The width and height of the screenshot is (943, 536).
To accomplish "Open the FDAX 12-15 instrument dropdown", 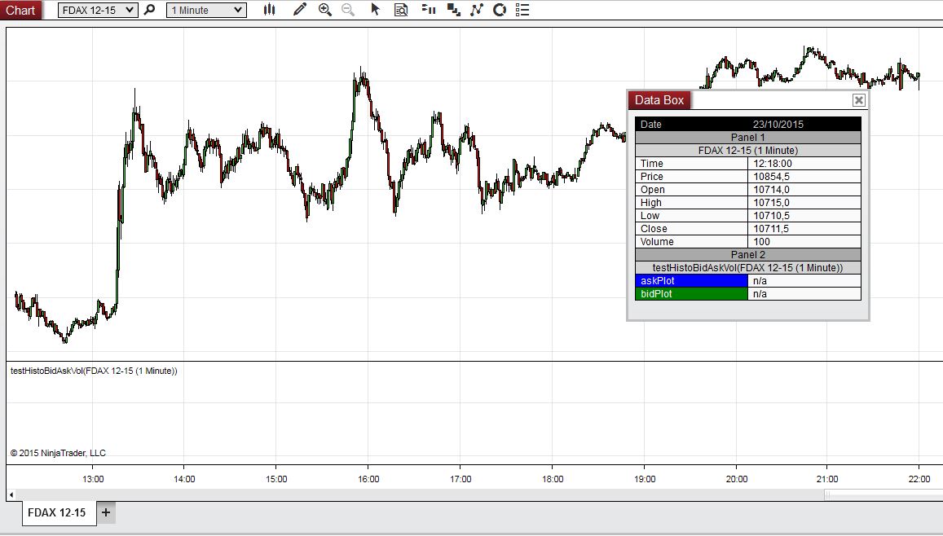I will click(98, 11).
